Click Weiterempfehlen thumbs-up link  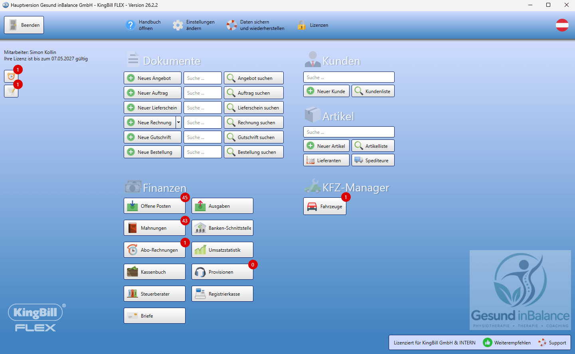tap(507, 342)
